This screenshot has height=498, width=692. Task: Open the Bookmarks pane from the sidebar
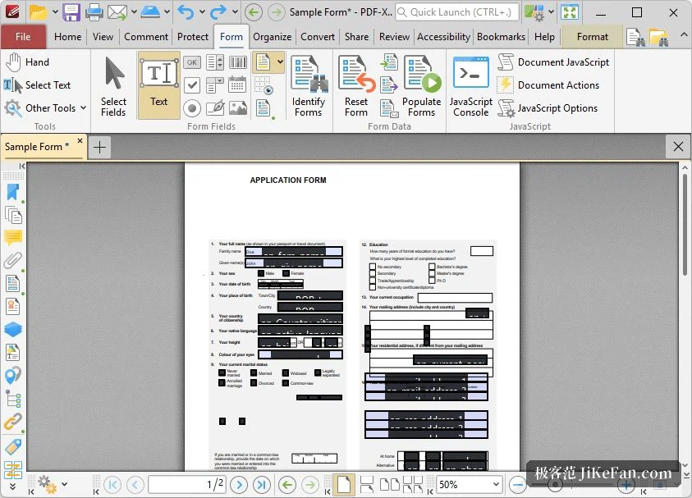click(x=13, y=192)
